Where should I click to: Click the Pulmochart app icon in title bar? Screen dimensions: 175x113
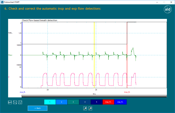click(2, 2)
